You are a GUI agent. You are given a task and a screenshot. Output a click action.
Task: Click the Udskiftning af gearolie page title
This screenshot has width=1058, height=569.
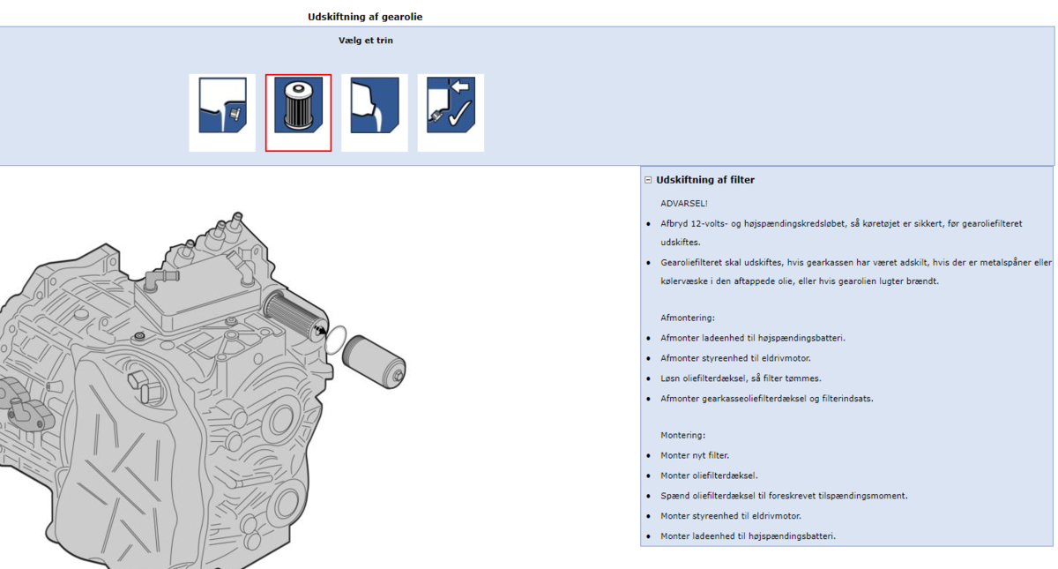coord(364,17)
